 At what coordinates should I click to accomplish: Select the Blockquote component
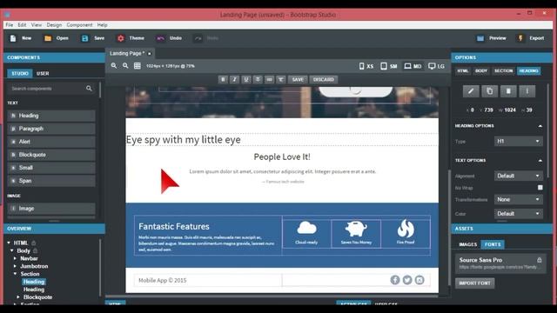point(51,155)
